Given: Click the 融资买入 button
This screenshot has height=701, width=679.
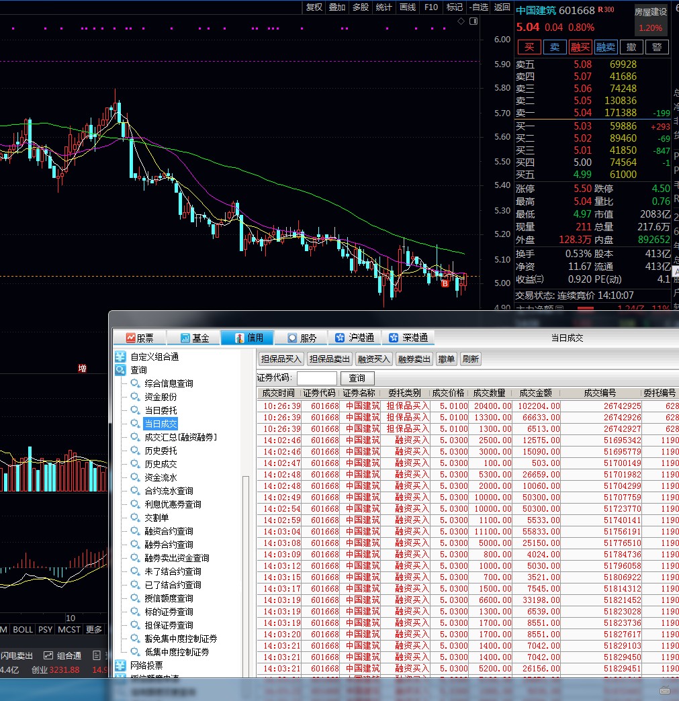Looking at the screenshot, I should pos(373,359).
